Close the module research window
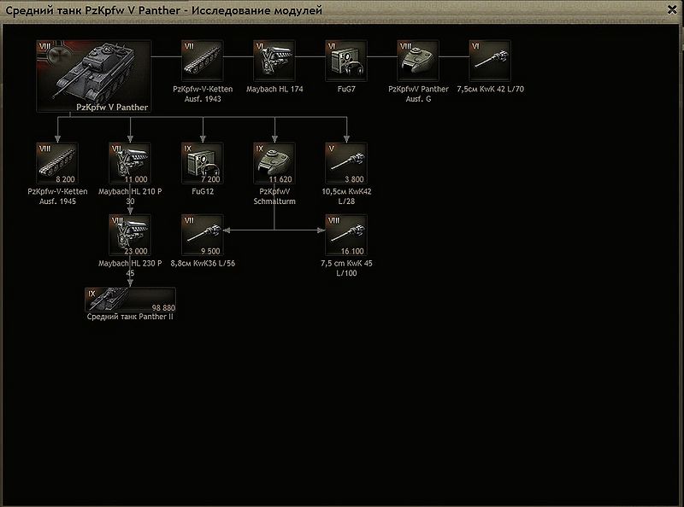684x507 pixels. point(672,9)
